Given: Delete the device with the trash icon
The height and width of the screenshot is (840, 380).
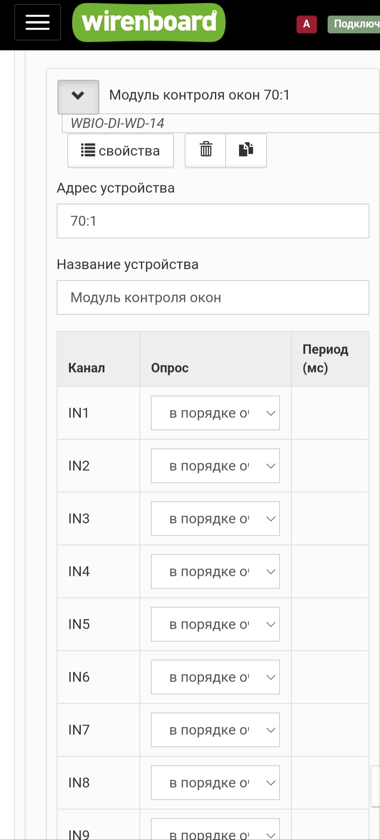Looking at the screenshot, I should [206, 151].
